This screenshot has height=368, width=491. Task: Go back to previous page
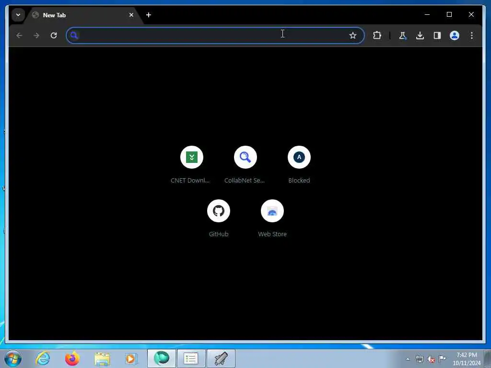[x=19, y=35]
